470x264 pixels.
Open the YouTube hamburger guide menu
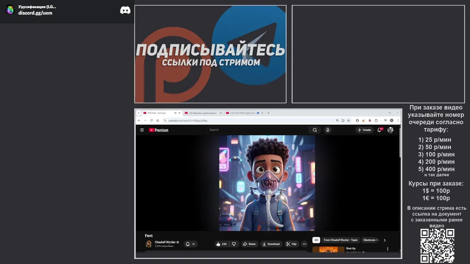pos(142,130)
